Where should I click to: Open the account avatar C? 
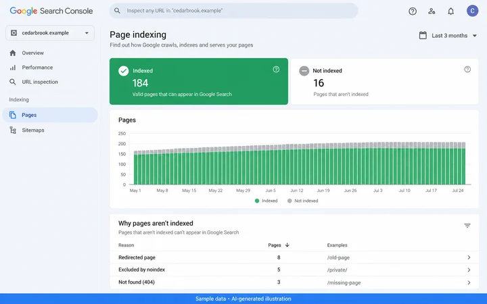pos(472,11)
